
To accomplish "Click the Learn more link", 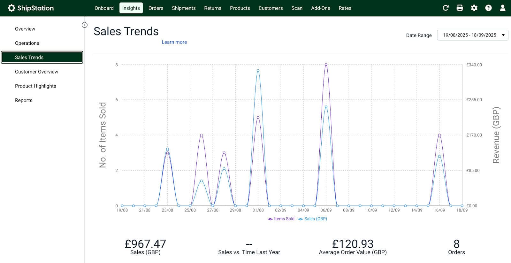I will pos(174,42).
